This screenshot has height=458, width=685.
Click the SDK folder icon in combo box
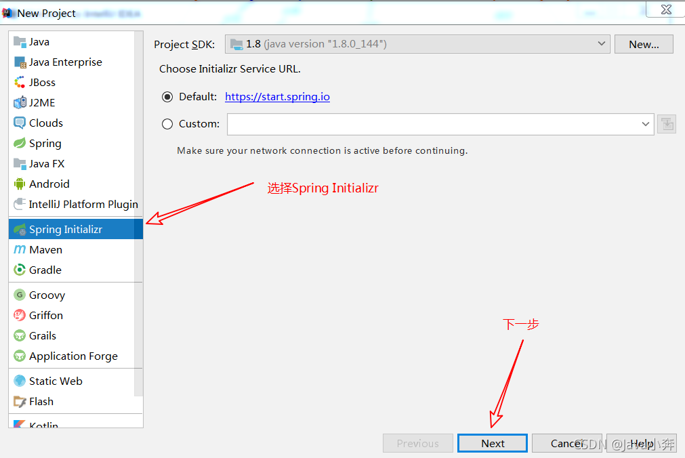236,44
